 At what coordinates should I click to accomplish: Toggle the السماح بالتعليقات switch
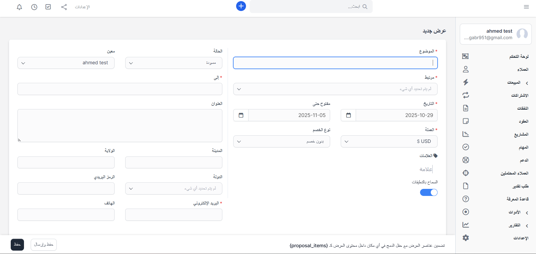(x=429, y=192)
